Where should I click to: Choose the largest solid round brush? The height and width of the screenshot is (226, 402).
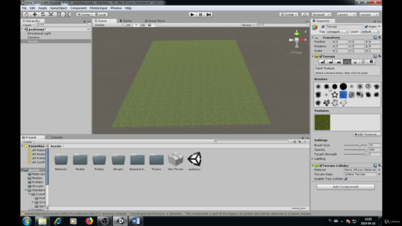(343, 87)
